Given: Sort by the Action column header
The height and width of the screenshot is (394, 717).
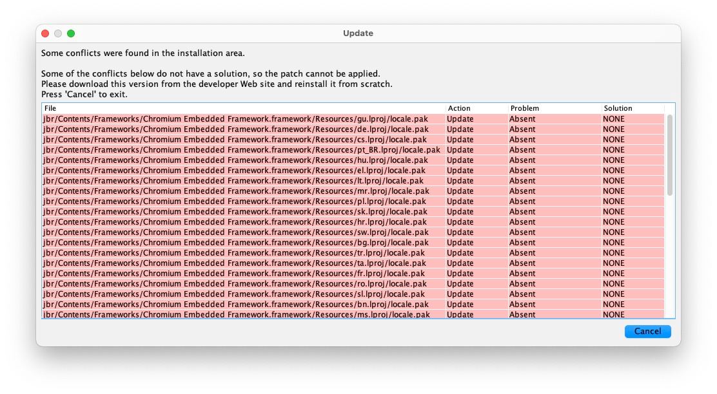Looking at the screenshot, I should 476,108.
